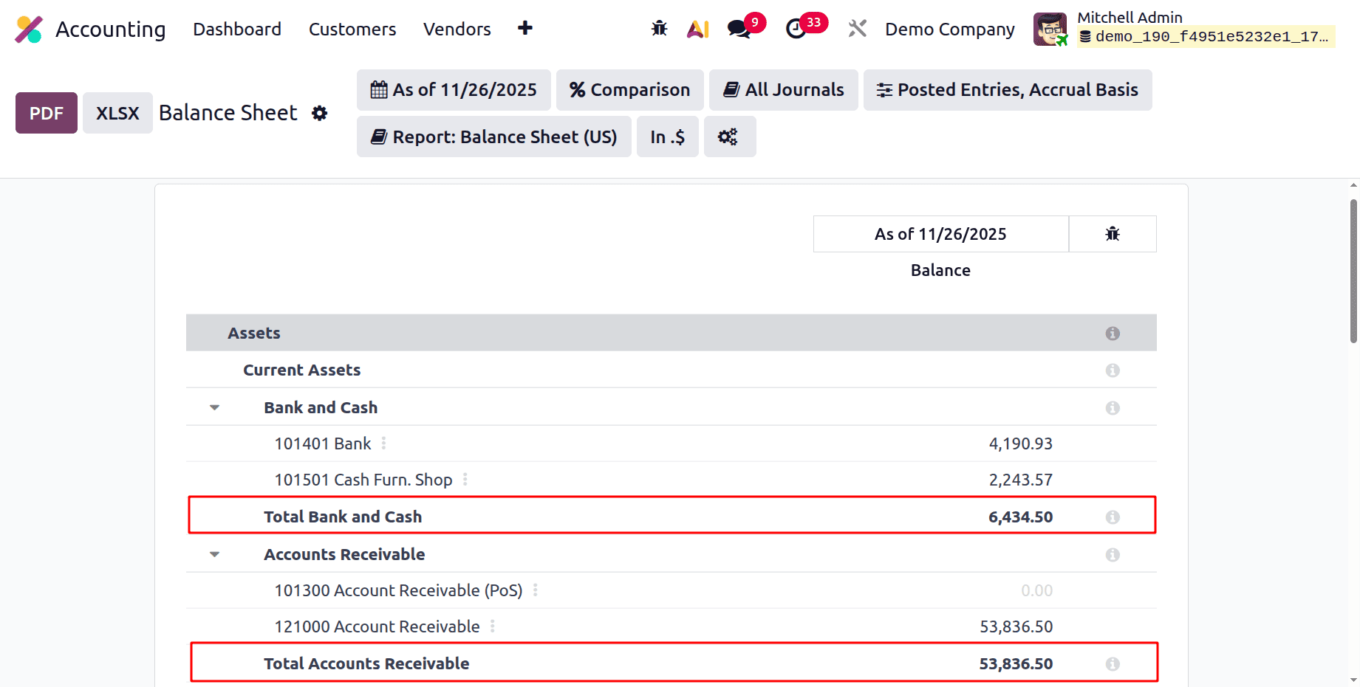This screenshot has height=687, width=1360.
Task: Click the 6,434.50 total value
Action: point(1020,517)
